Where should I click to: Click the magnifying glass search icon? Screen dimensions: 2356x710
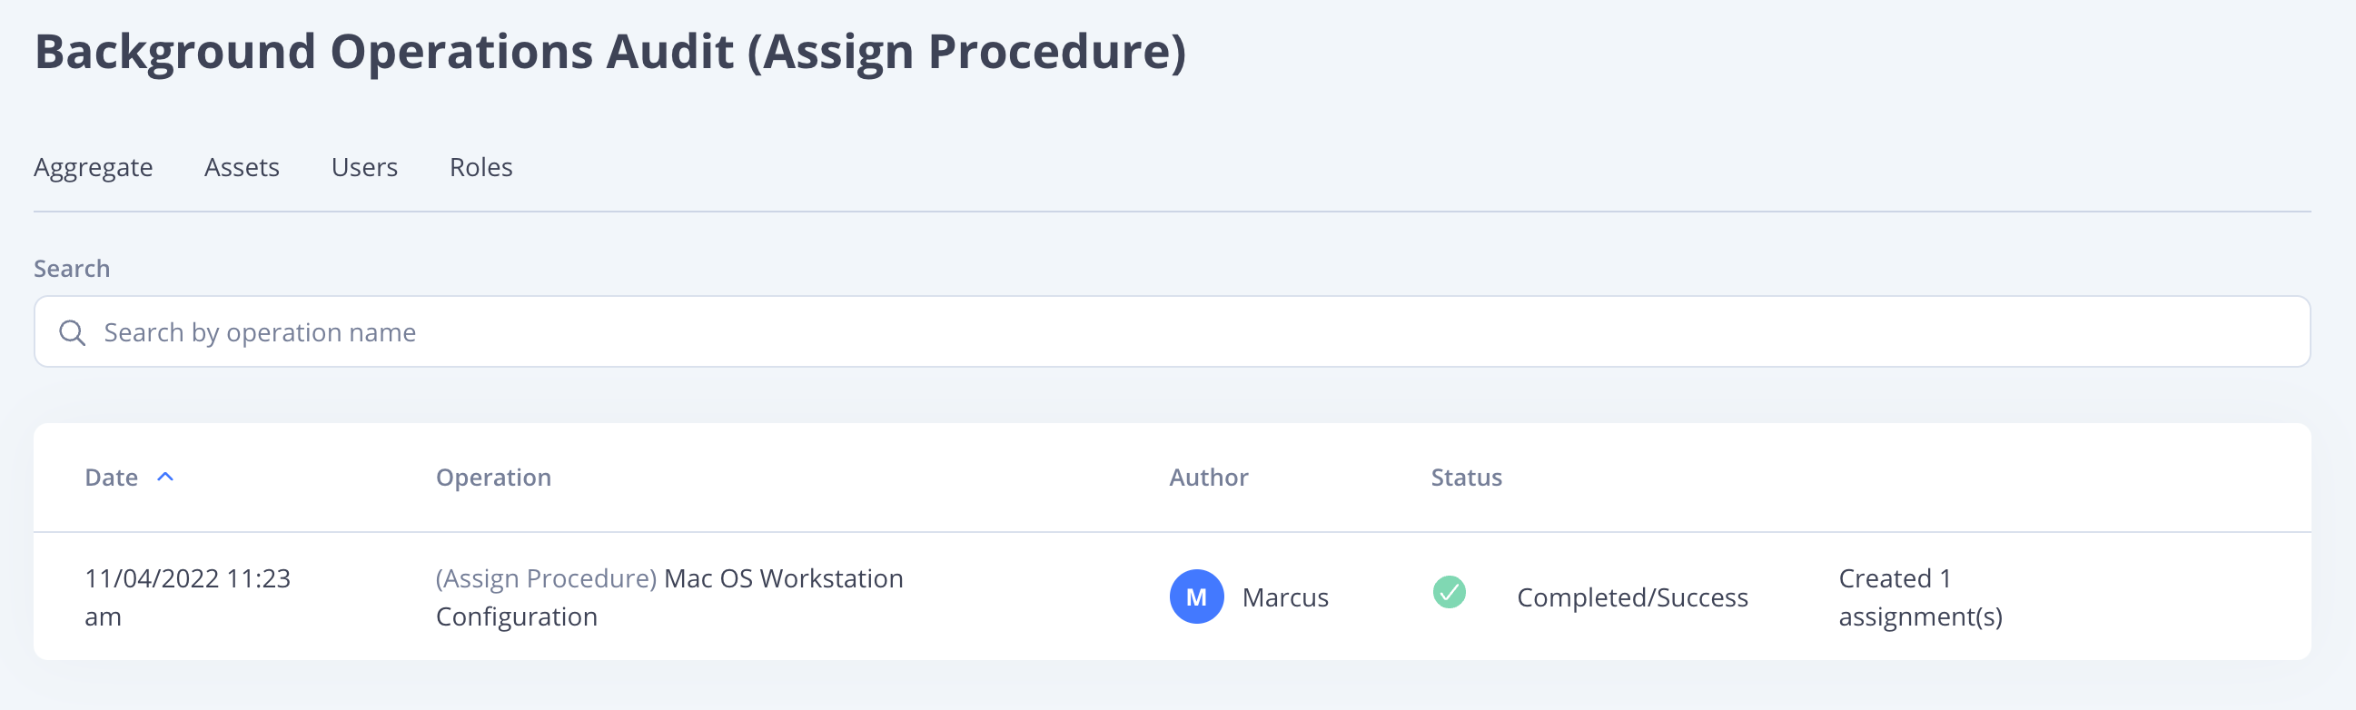pyautogui.click(x=73, y=332)
